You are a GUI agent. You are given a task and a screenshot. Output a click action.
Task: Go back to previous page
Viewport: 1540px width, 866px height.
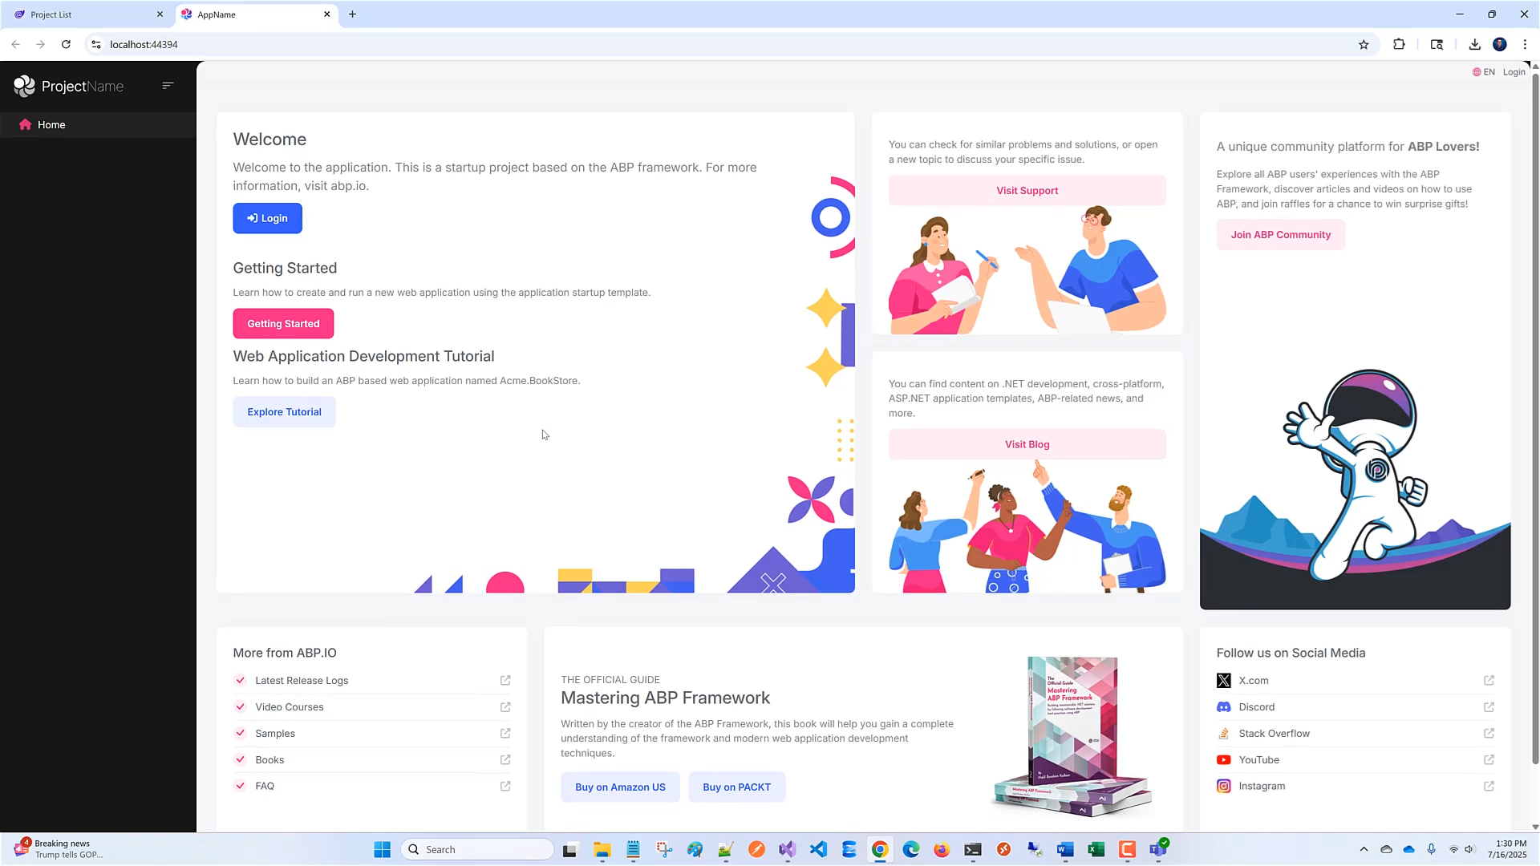click(16, 45)
